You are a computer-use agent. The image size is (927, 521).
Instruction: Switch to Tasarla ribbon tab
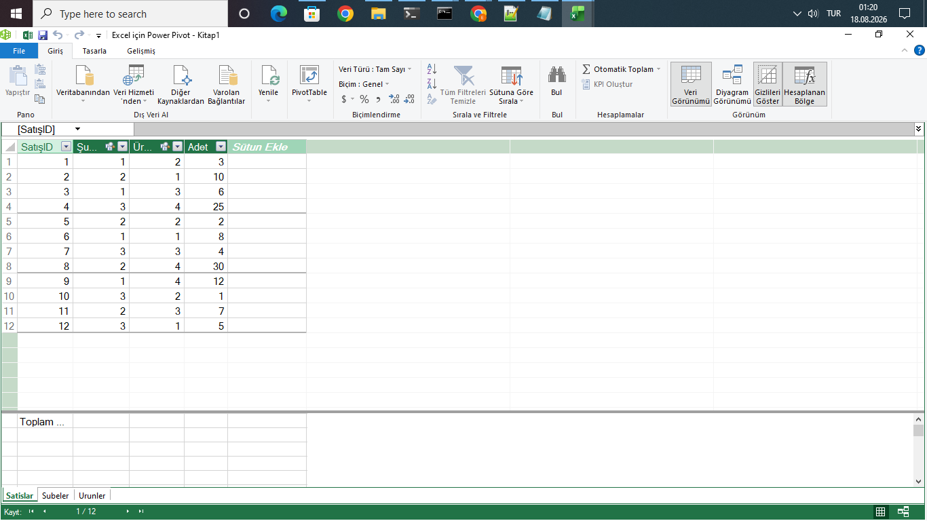(94, 51)
